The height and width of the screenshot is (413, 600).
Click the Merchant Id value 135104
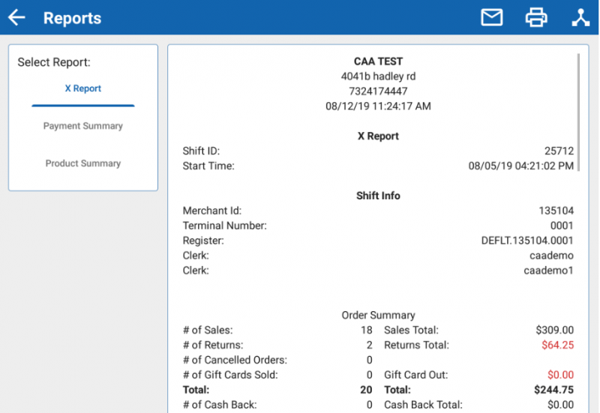pos(556,211)
